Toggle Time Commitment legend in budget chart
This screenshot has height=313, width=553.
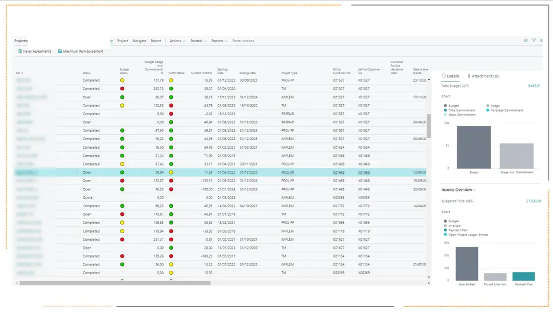tap(459, 110)
